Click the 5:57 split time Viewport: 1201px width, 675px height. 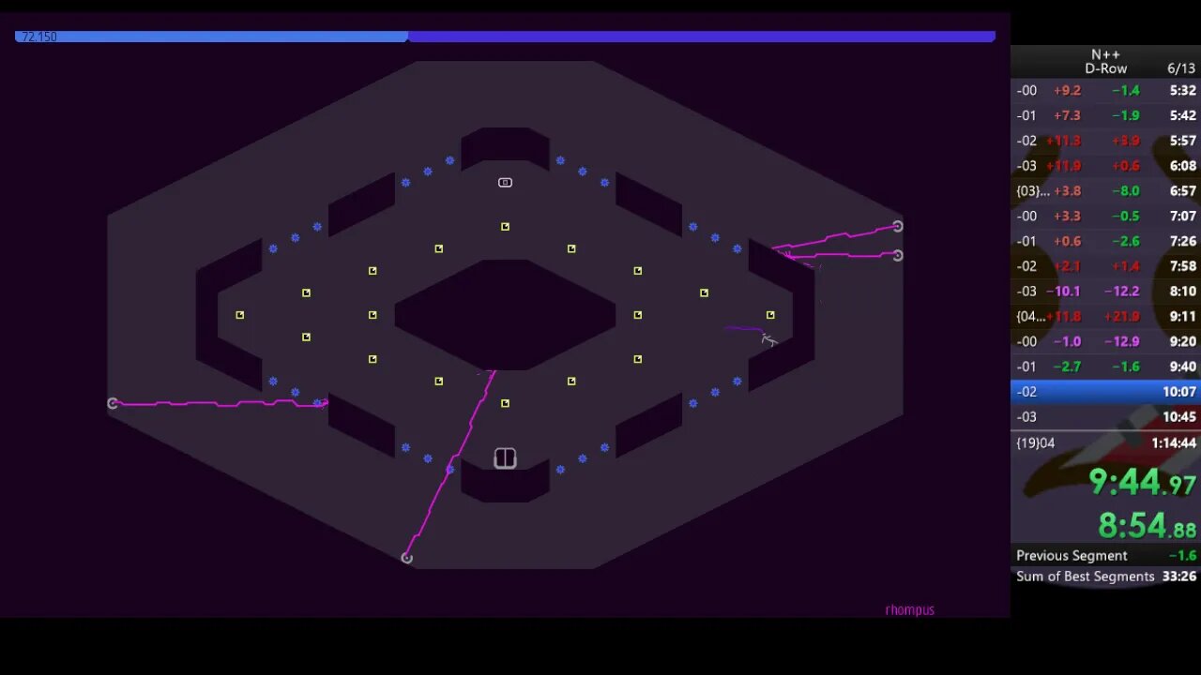[x=1182, y=141]
